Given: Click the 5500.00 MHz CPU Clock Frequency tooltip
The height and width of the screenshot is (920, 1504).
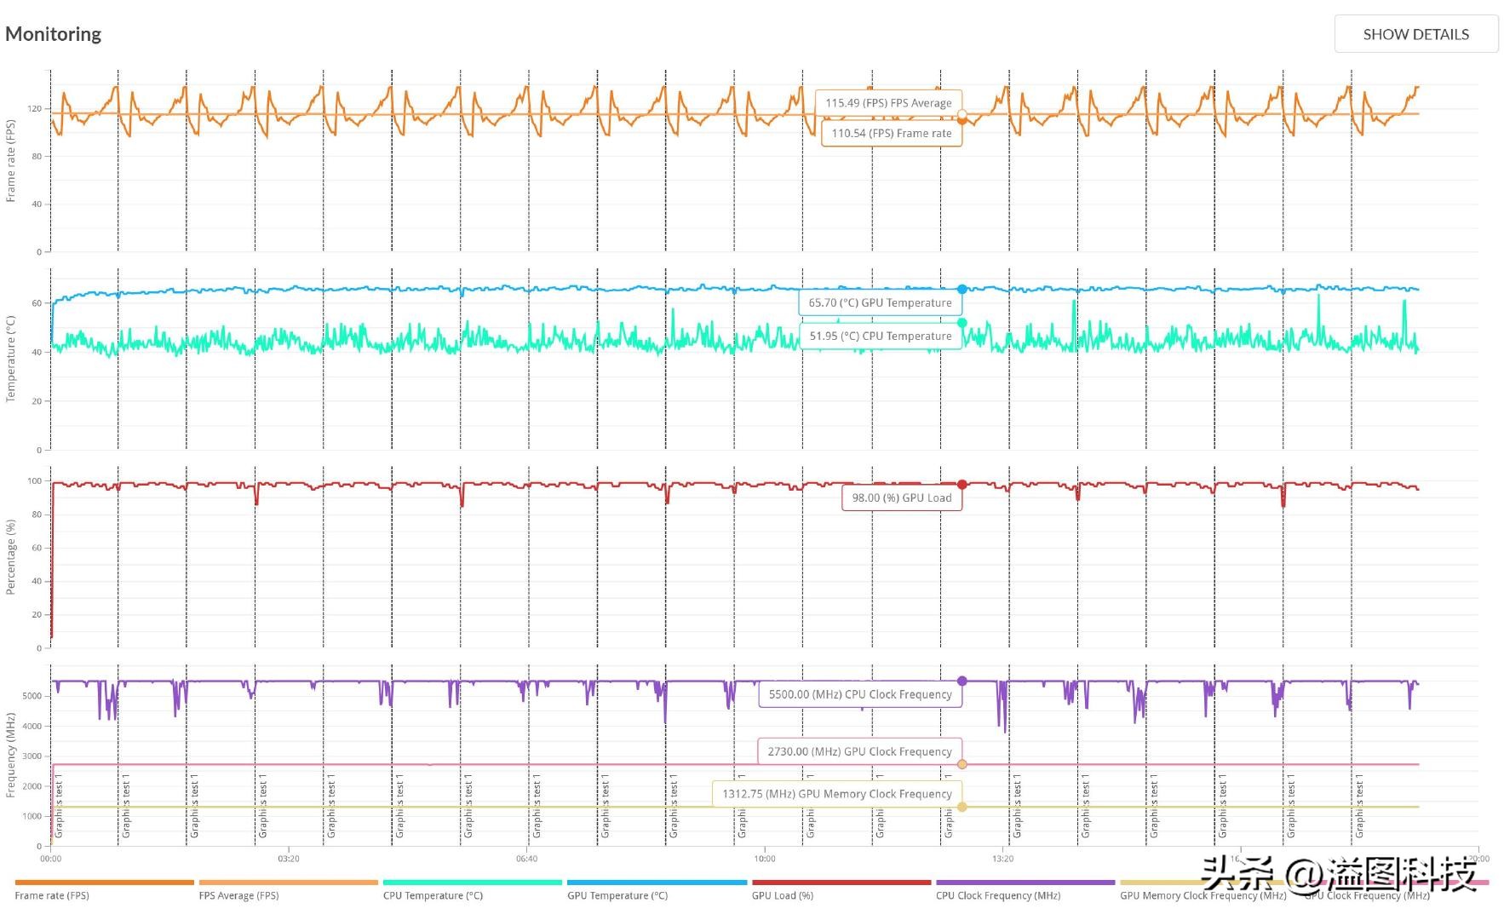Looking at the screenshot, I should (859, 694).
